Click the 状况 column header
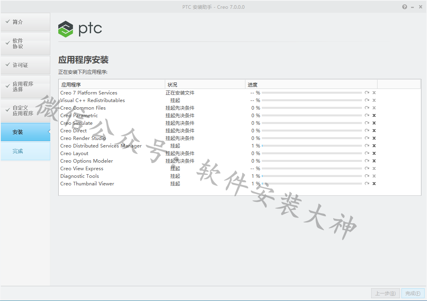The width and height of the screenshot is (427, 301). [x=205, y=85]
